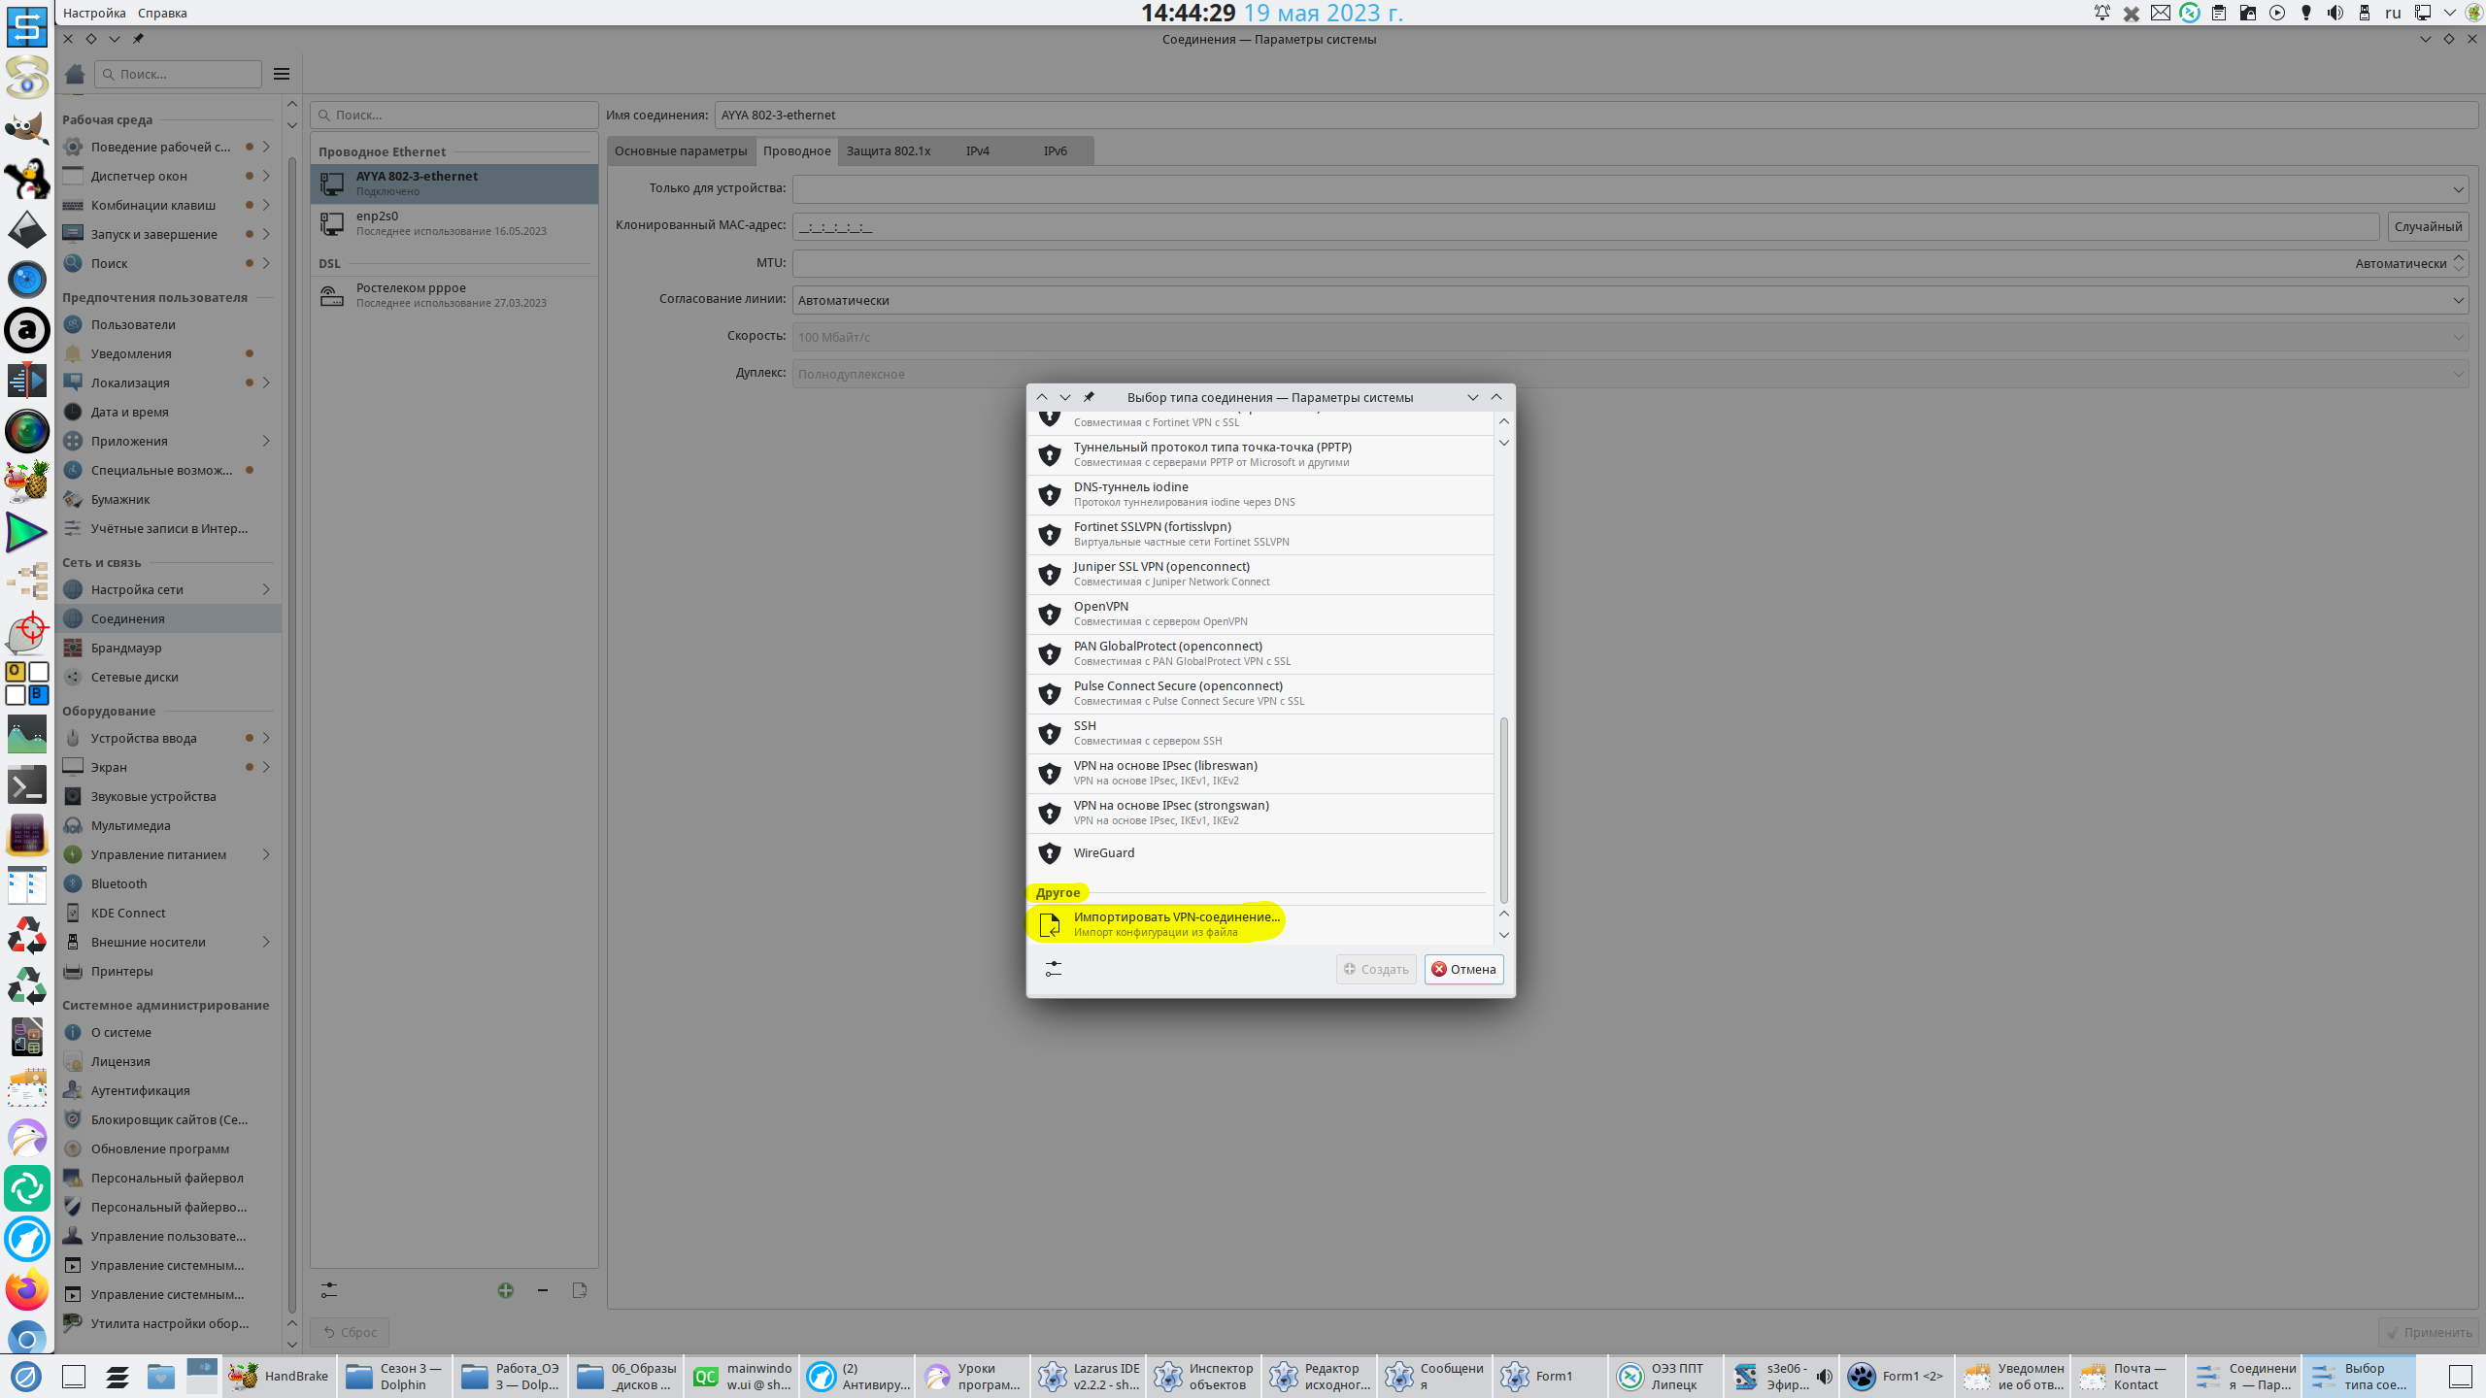Click the green add connection plus icon
This screenshot has height=1398, width=2486.
click(505, 1290)
